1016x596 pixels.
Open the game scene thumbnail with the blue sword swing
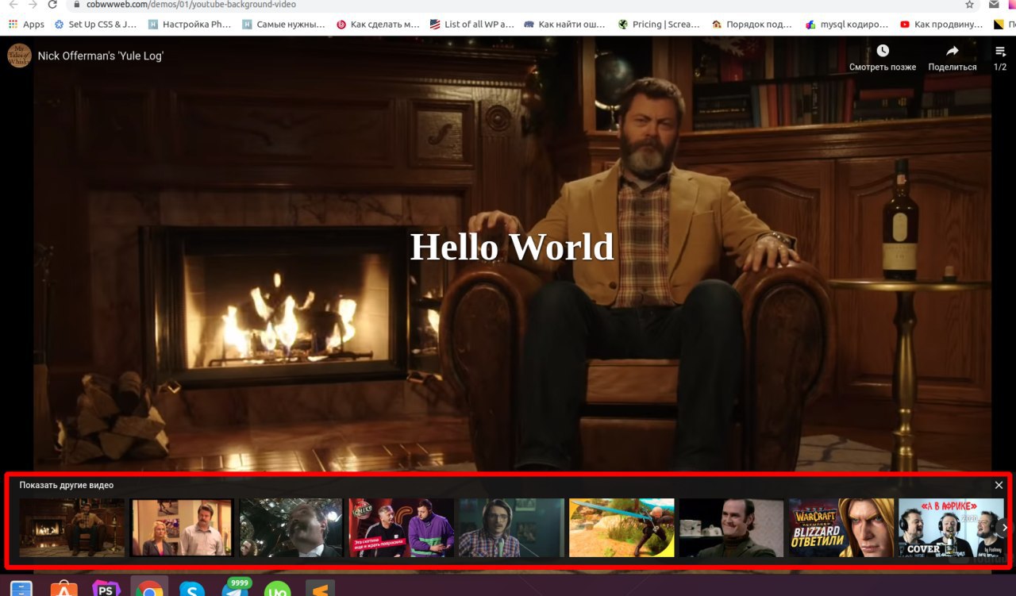[622, 528]
